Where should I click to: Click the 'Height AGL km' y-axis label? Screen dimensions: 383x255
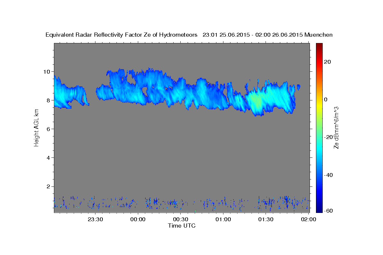[36, 127]
